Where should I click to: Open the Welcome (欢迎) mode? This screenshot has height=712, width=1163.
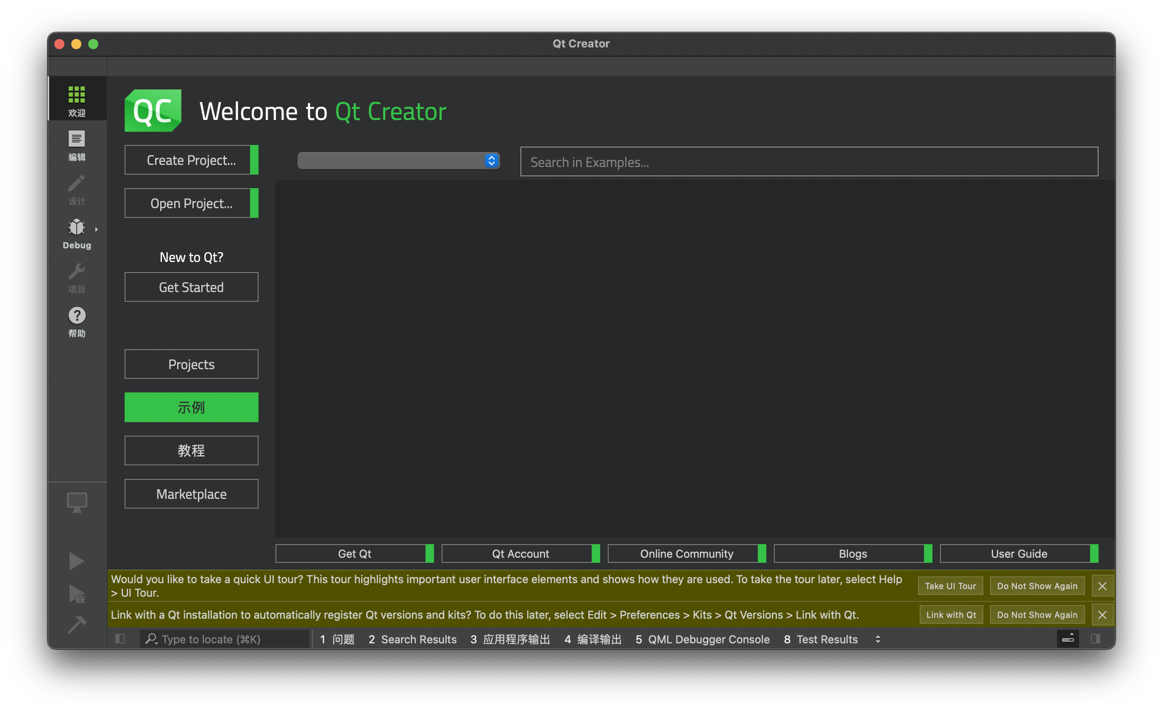coord(77,98)
